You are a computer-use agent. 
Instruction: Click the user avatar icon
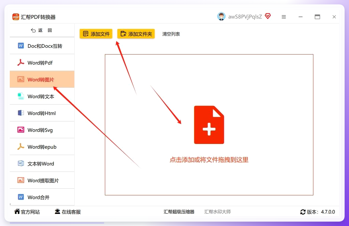221,16
